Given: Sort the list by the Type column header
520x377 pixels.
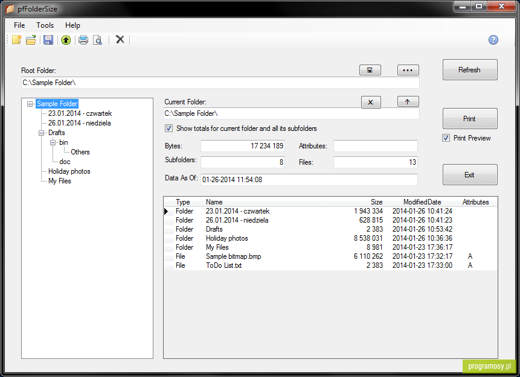Looking at the screenshot, I should point(183,201).
